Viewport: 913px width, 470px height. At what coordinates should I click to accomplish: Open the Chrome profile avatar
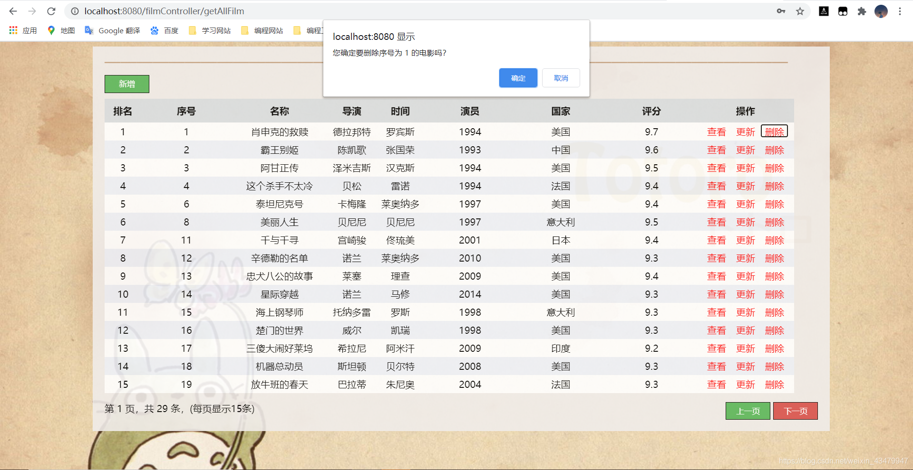(x=881, y=11)
